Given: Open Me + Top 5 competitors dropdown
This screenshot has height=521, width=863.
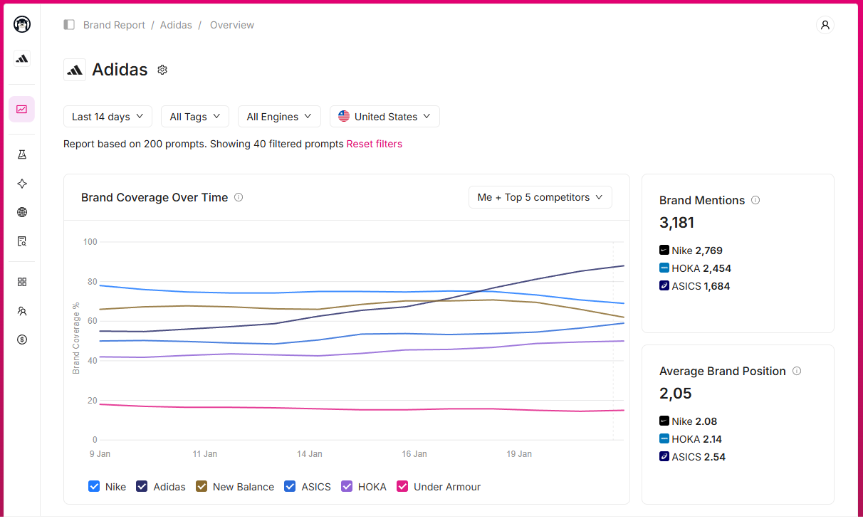Looking at the screenshot, I should click(x=540, y=197).
